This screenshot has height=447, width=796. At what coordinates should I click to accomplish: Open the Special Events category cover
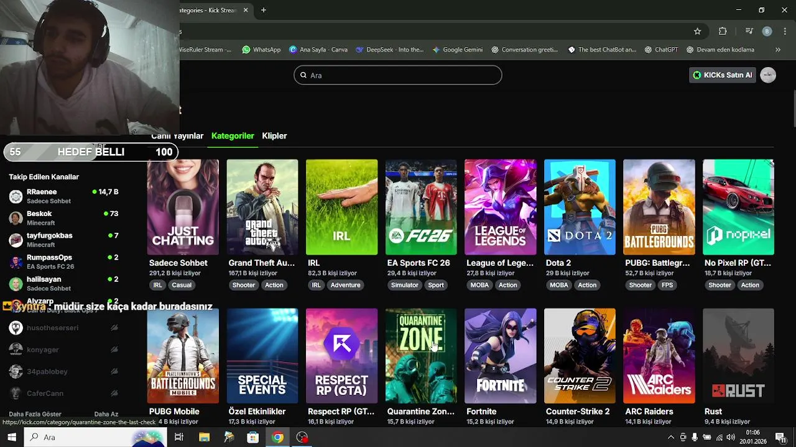pos(262,356)
